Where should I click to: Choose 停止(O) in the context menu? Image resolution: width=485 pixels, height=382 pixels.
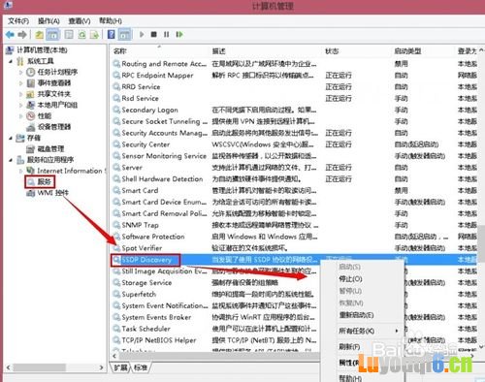350,279
